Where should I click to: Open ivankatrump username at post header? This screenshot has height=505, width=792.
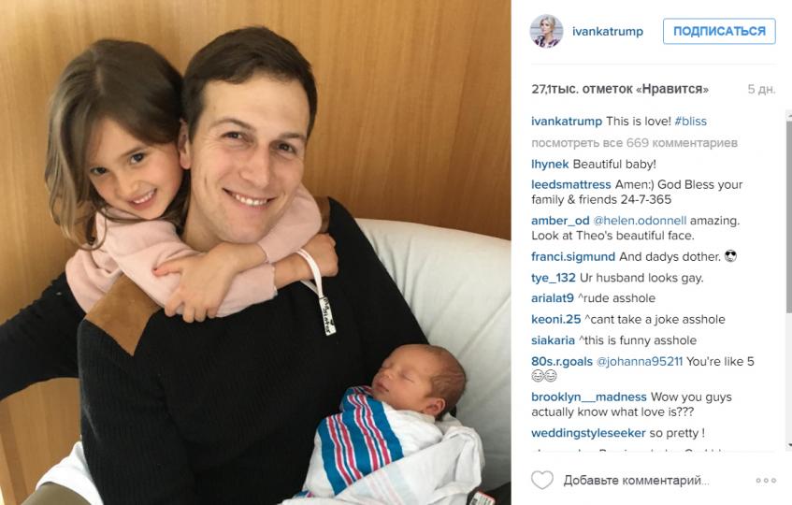point(608,31)
